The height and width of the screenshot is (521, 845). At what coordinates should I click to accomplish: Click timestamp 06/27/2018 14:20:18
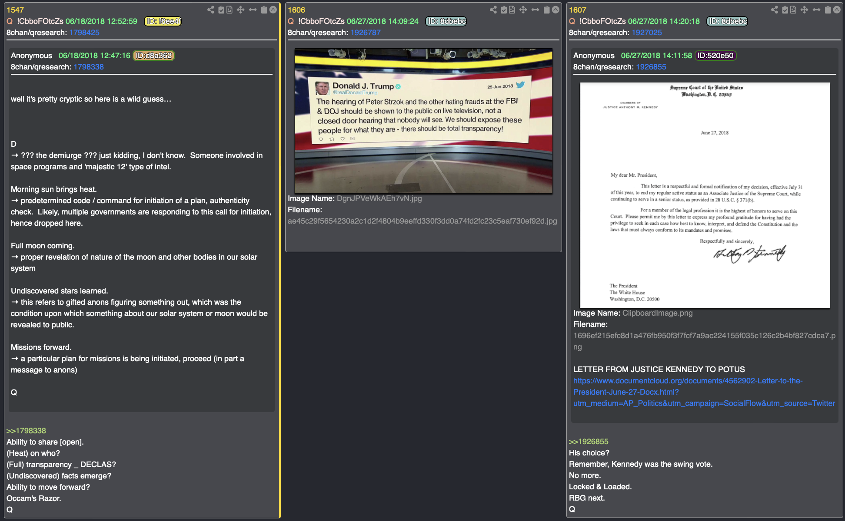664,21
